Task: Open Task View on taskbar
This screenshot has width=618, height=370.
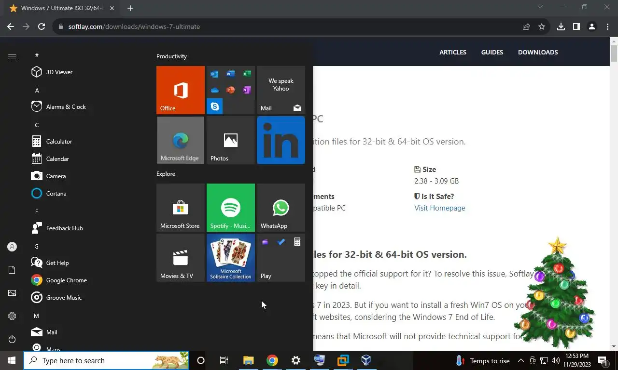Action: (x=224, y=360)
